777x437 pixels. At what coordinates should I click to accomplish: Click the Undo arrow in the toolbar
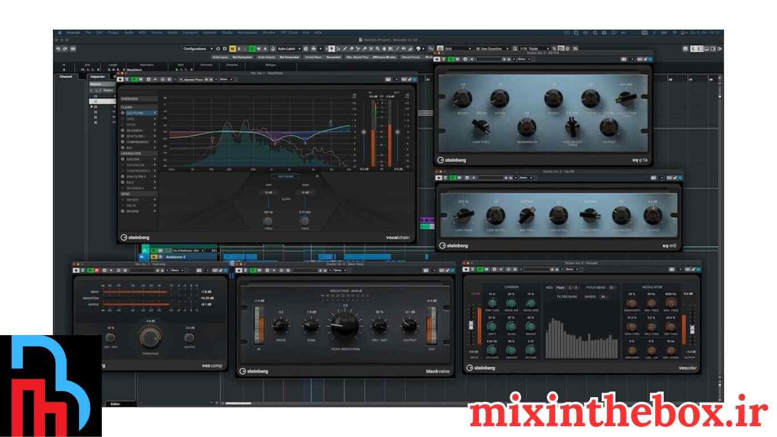point(58,48)
